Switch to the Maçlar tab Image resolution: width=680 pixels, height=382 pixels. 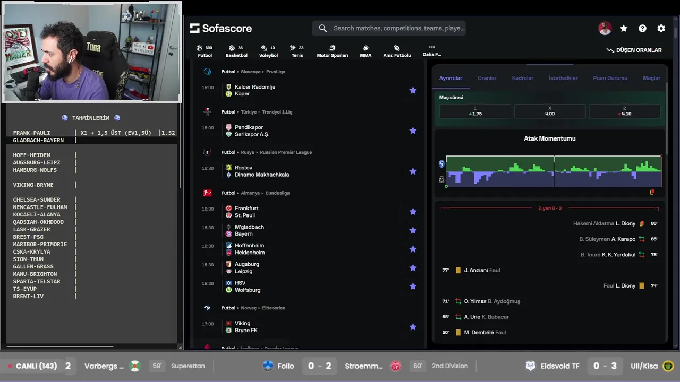651,78
